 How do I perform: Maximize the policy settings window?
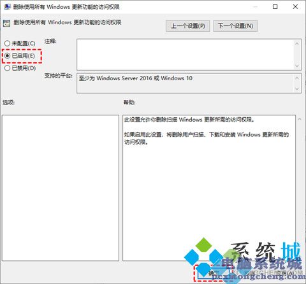click(x=275, y=7)
